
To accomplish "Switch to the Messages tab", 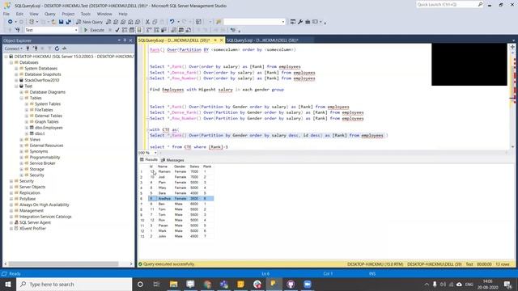I will (172, 160).
